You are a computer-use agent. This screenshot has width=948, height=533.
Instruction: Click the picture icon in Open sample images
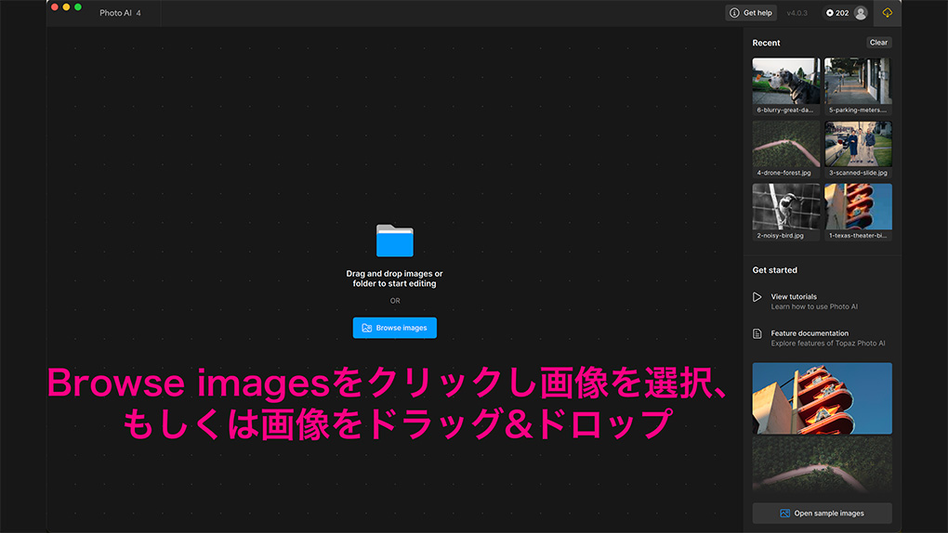784,513
